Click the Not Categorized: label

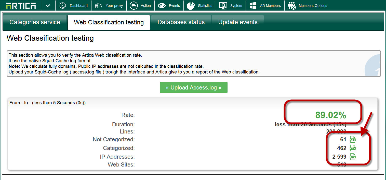tap(114, 139)
